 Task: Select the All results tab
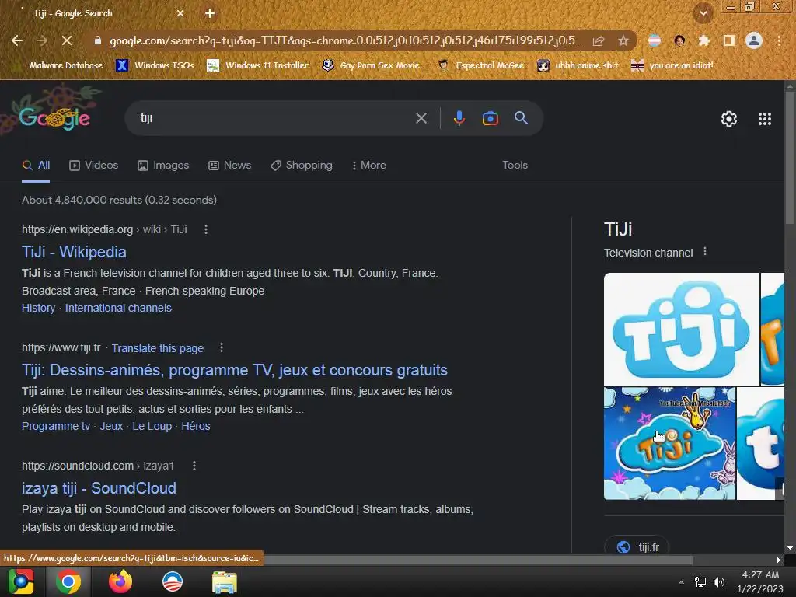[x=36, y=165]
